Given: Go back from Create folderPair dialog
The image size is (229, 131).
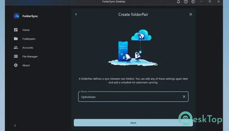Looking at the screenshot, I should [76, 14].
